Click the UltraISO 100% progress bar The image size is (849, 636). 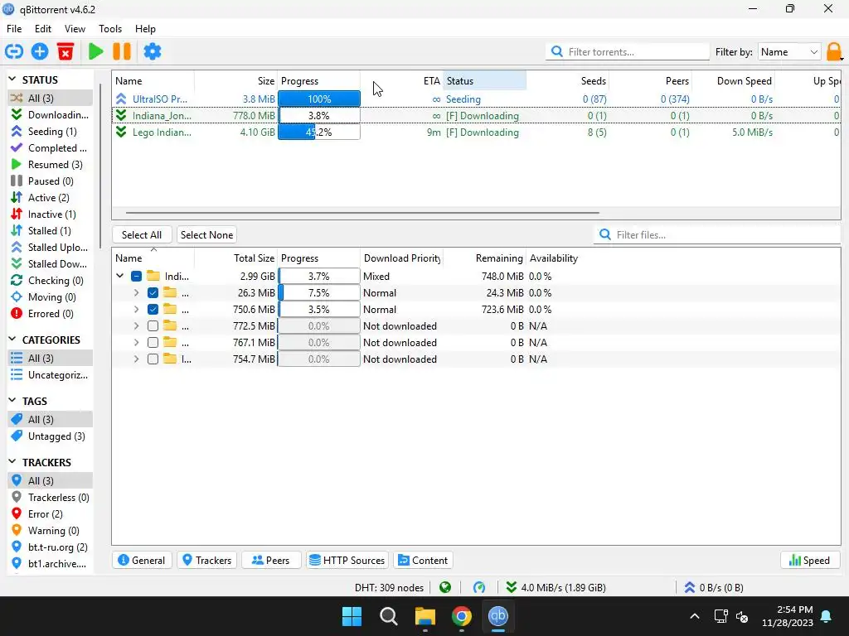pos(319,99)
